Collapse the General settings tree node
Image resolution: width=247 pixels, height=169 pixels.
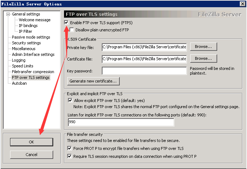click(x=8, y=14)
